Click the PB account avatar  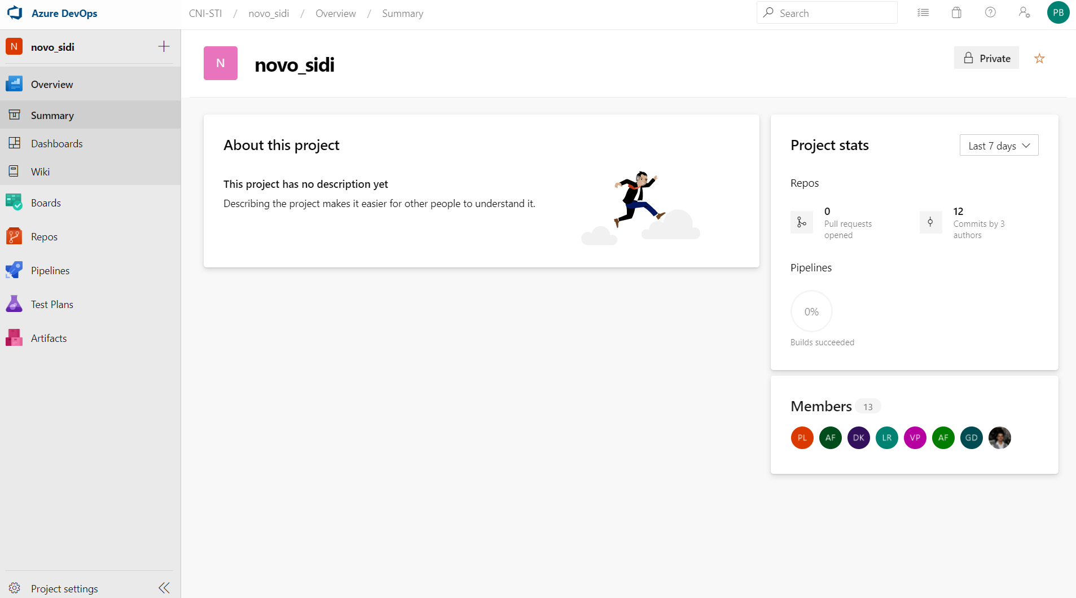pos(1058,12)
